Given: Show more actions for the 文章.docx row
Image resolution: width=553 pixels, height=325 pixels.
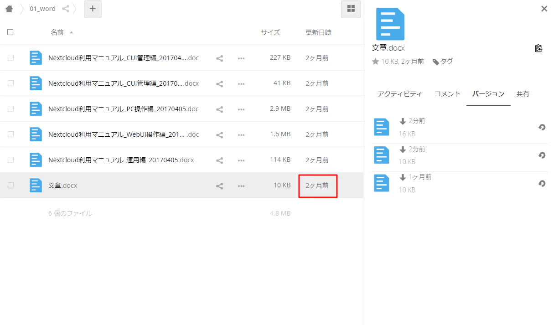Looking at the screenshot, I should [242, 186].
